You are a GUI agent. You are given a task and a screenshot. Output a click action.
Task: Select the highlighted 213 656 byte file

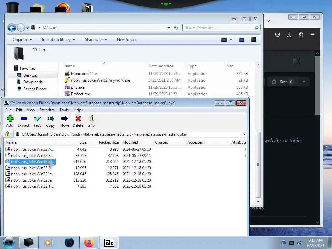(x=33, y=161)
